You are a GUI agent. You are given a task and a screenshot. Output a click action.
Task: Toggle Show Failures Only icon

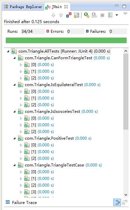coord(69,15)
